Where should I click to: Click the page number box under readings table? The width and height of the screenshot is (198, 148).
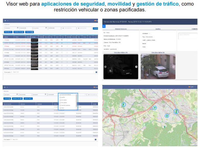[96, 72]
